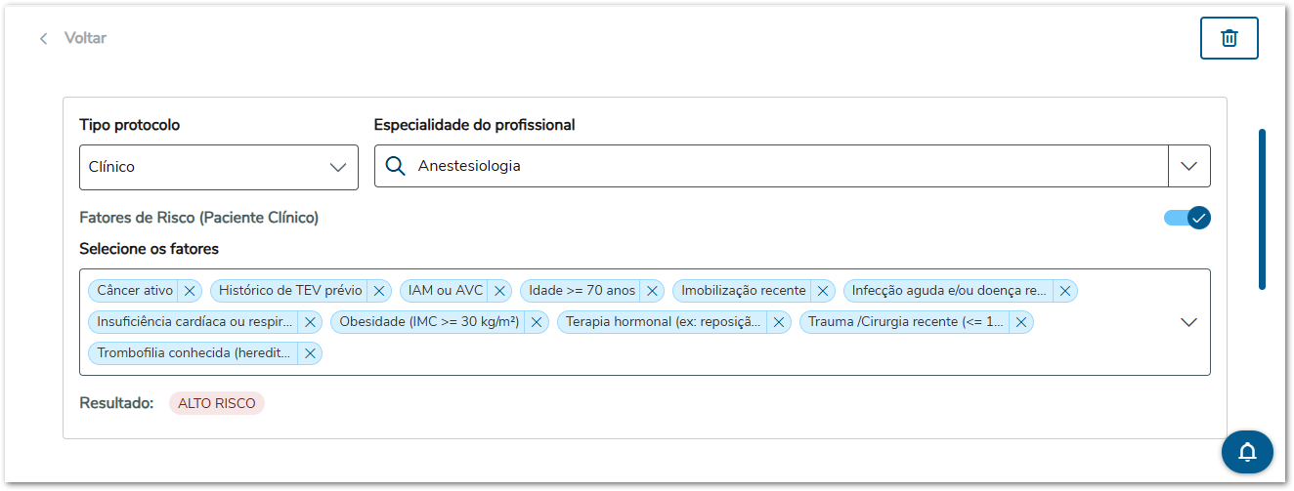Remove the Imobilização recente tag
Screen dimensions: 1294x491
tap(823, 290)
